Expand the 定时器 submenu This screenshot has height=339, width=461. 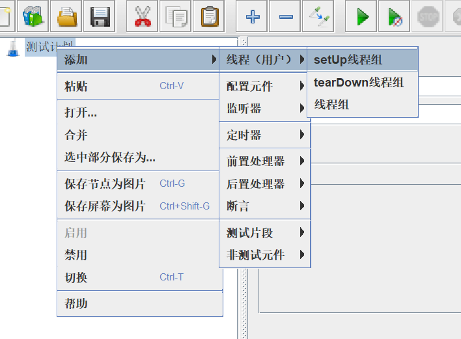tap(265, 135)
